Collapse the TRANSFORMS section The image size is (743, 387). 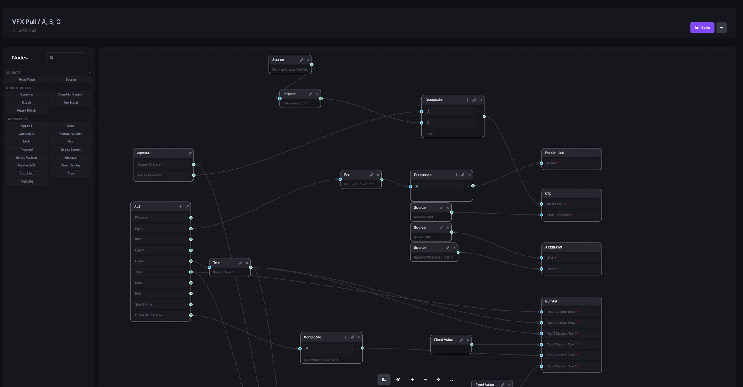pos(90,119)
